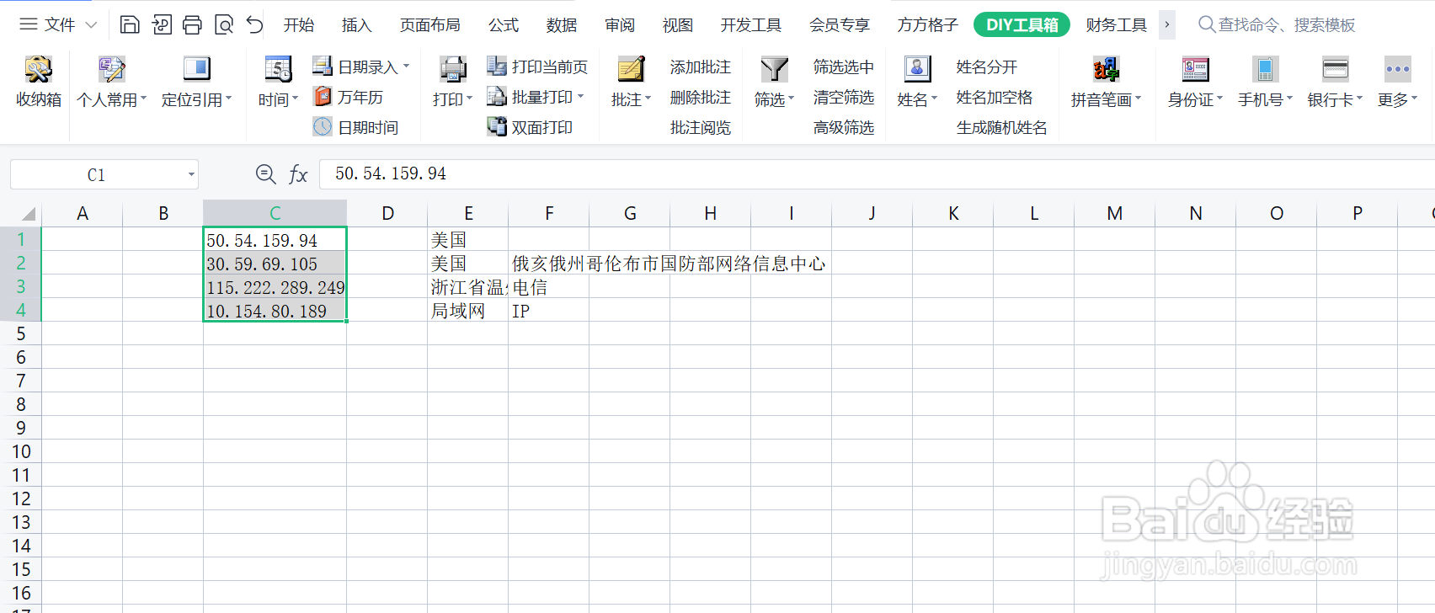The image size is (1435, 613).
Task: Select row 4 header
Action: coord(21,310)
